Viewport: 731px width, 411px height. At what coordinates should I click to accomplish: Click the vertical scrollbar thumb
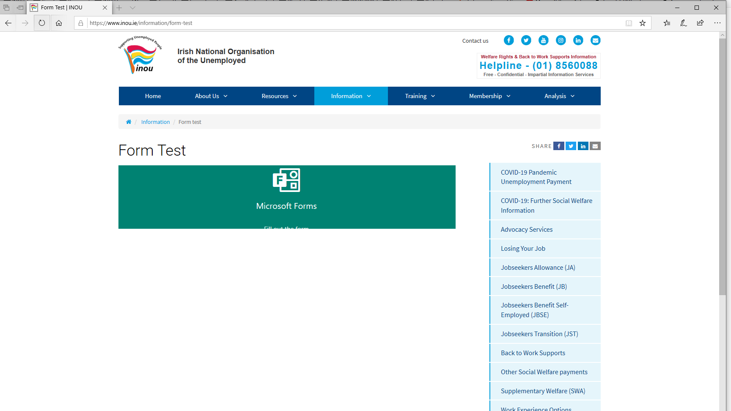coord(723,167)
